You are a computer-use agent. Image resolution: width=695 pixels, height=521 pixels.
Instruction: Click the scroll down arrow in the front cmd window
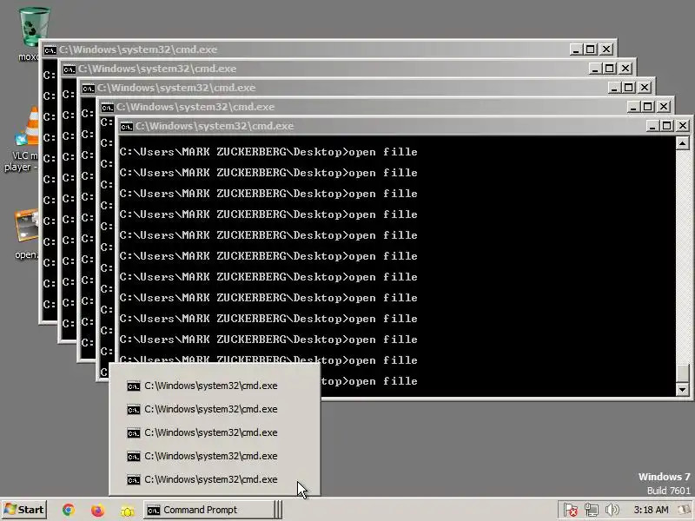tap(683, 389)
